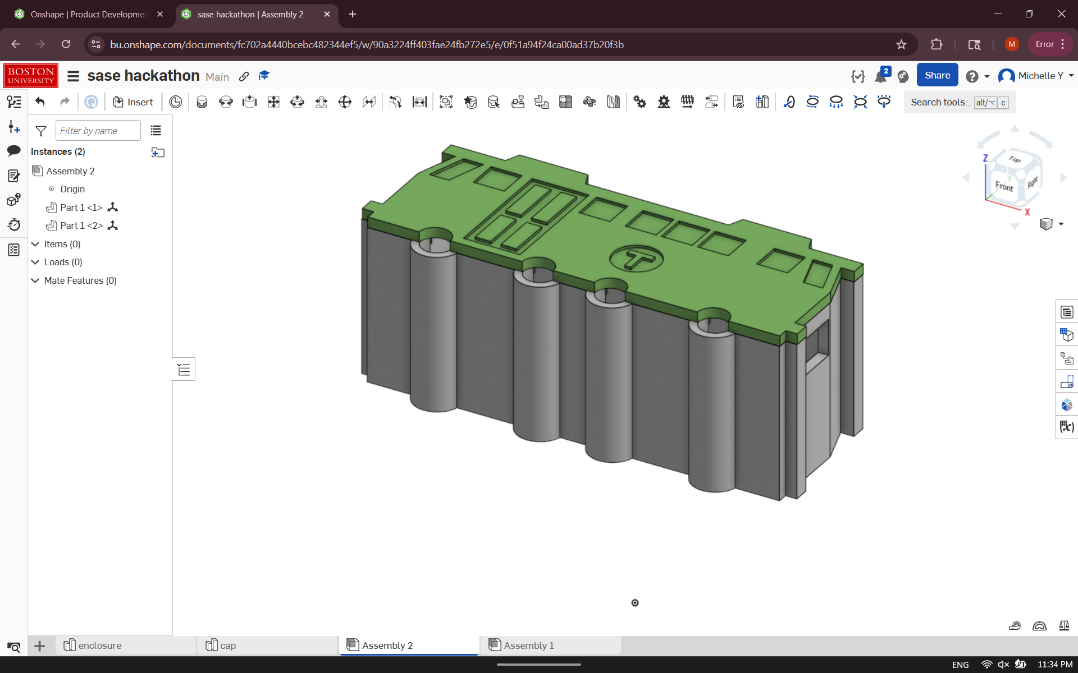The width and height of the screenshot is (1078, 673).
Task: Click the blue Share button
Action: [x=937, y=76]
